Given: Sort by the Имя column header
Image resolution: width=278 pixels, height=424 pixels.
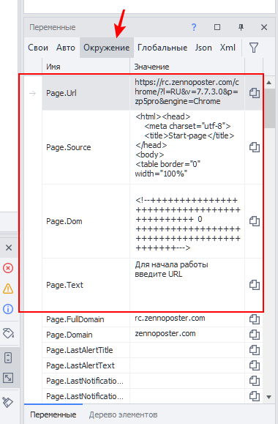Looking at the screenshot, I should pos(86,67).
